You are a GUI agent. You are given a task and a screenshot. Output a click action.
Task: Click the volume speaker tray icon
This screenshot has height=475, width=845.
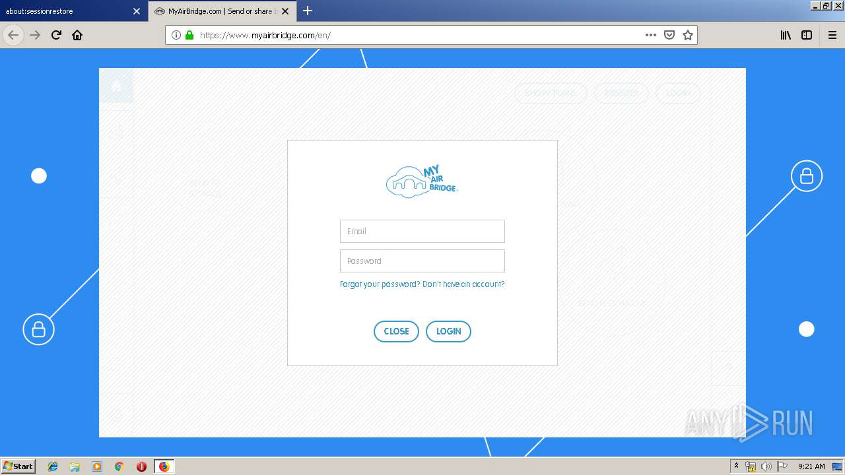point(766,466)
